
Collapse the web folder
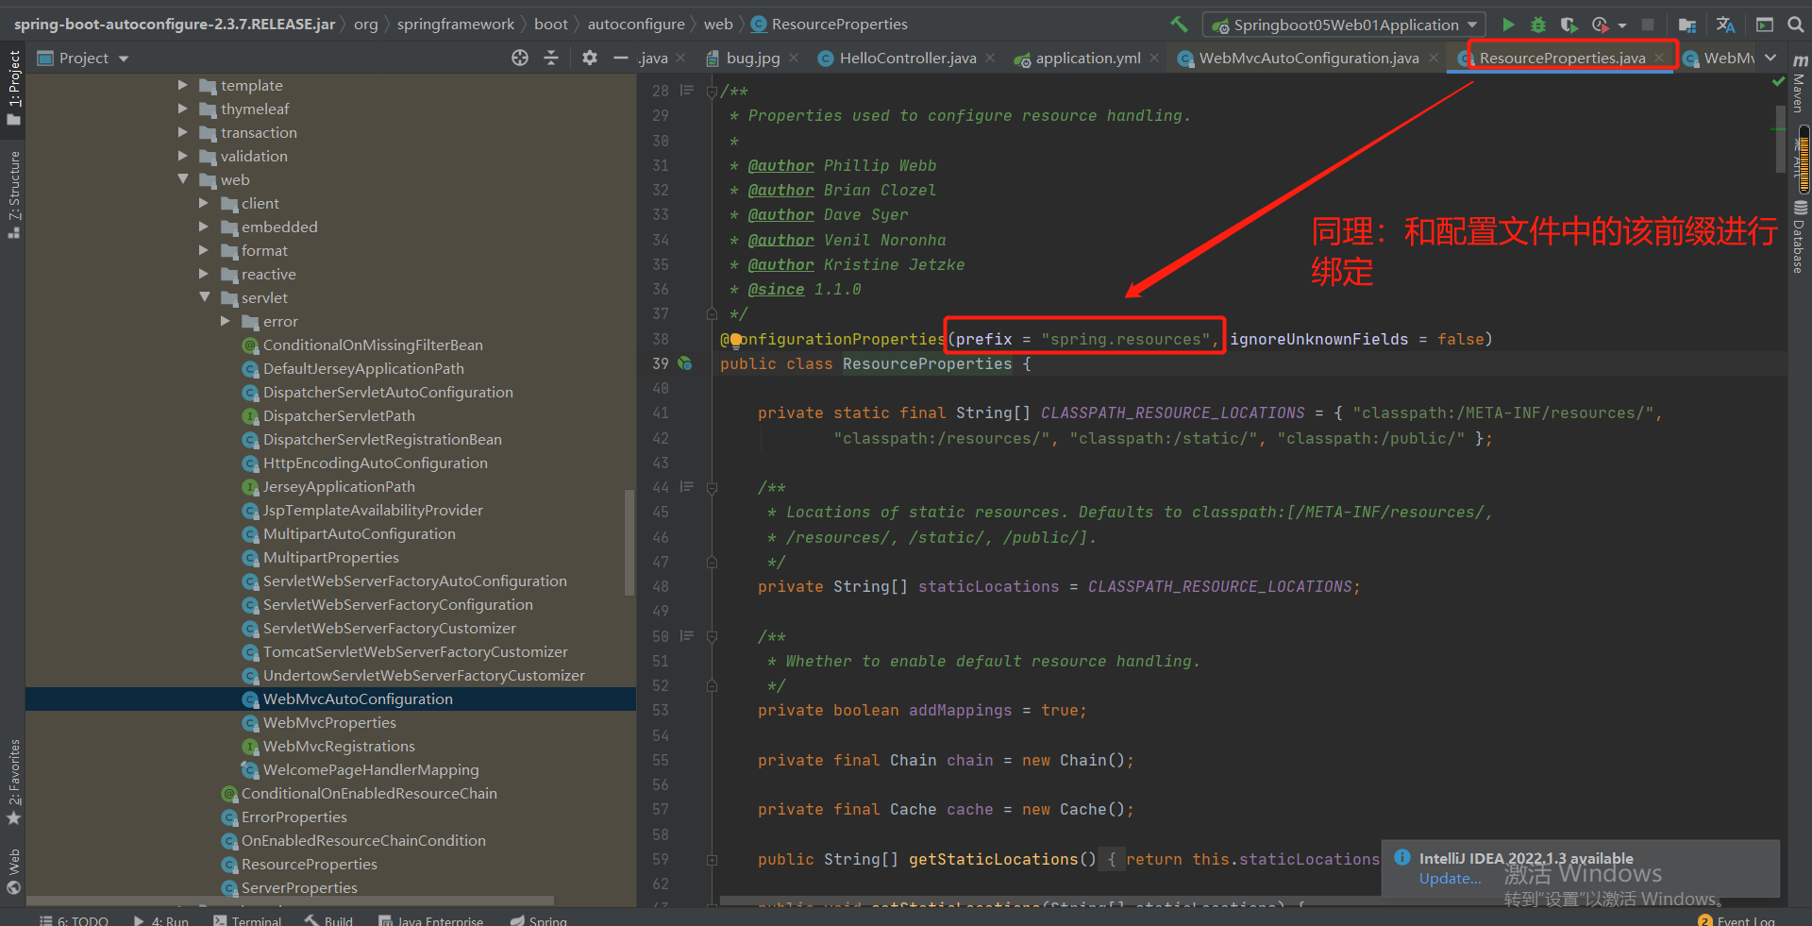pyautogui.click(x=183, y=179)
